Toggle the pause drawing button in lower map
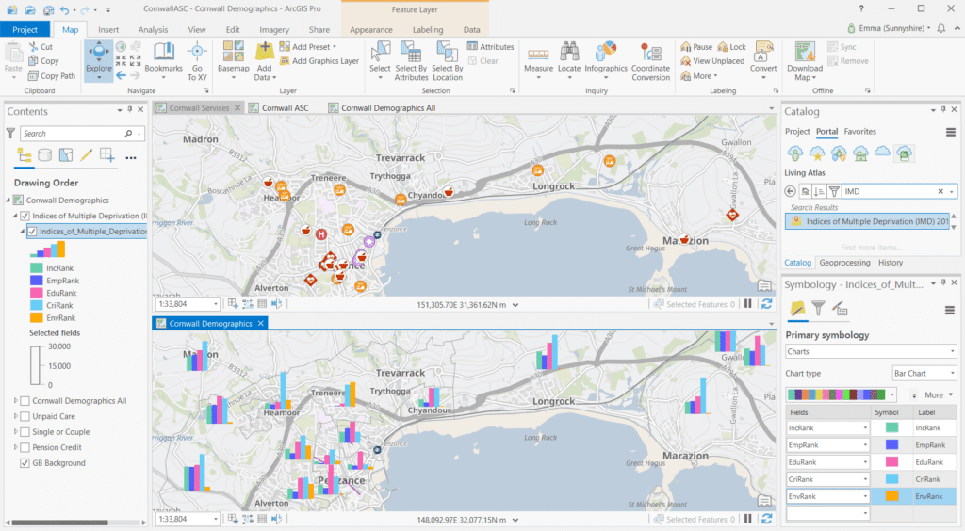The width and height of the screenshot is (965, 531). [x=747, y=519]
